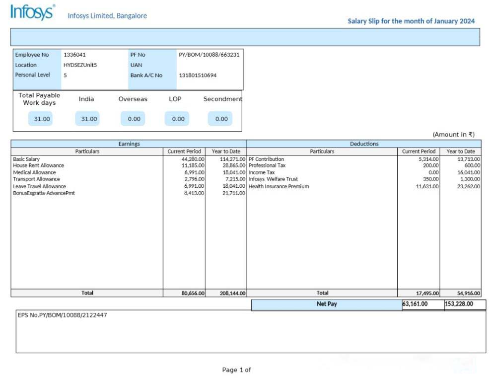Viewport: 490px width, 379px height.
Task: Click the Earnings section header
Action: 129,144
